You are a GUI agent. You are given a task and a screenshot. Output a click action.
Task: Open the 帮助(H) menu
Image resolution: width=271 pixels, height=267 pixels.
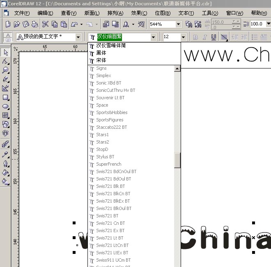(x=259, y=13)
